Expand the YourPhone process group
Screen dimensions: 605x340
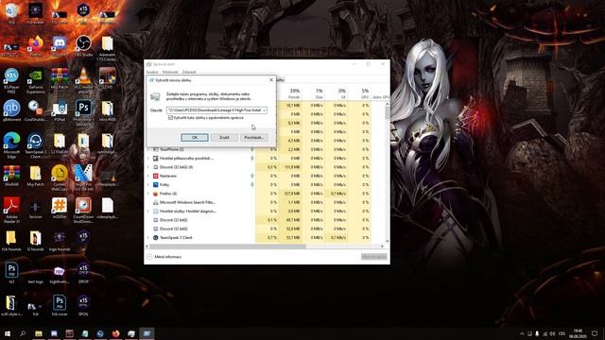click(148, 149)
